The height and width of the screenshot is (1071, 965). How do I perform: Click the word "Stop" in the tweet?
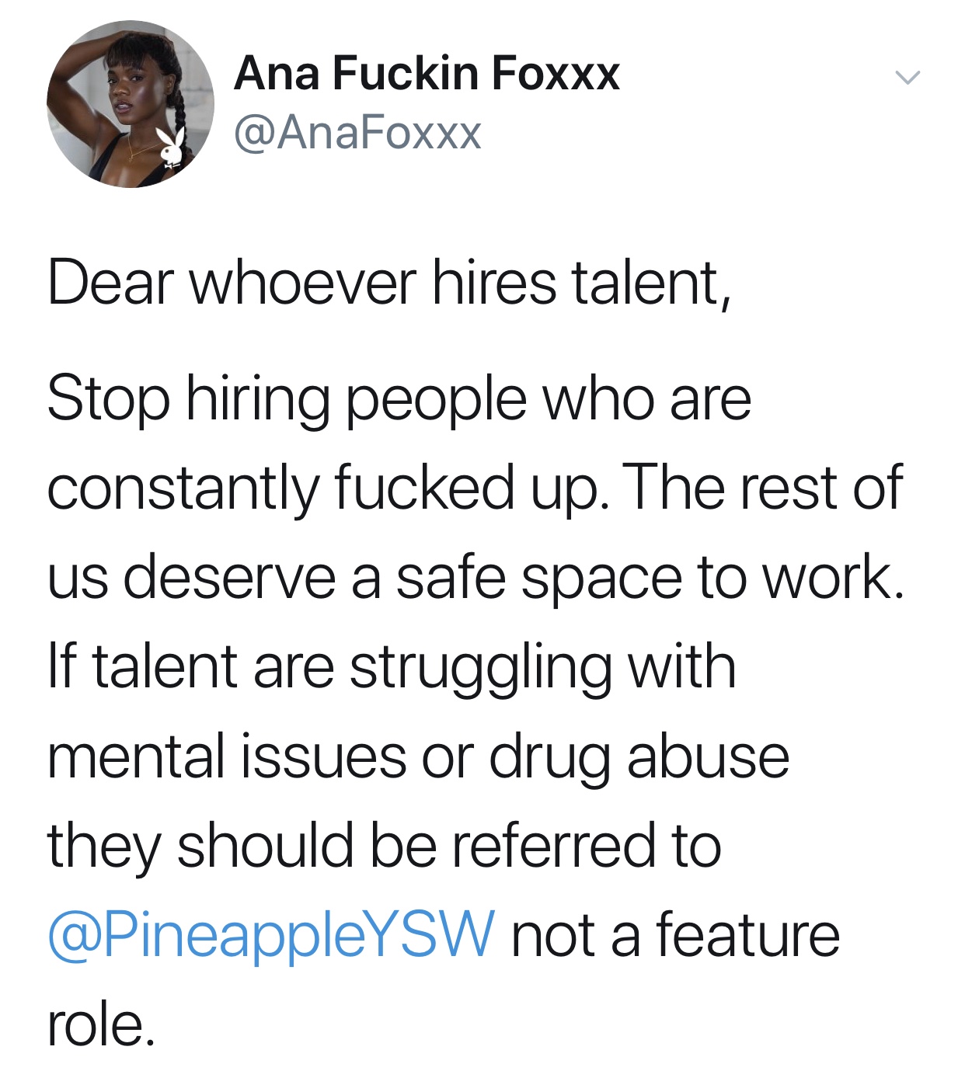click(108, 399)
